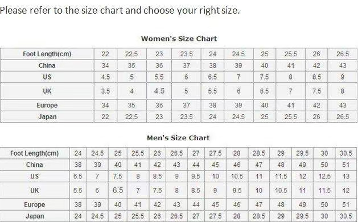Select women's foot length 26.5 cell

click(x=343, y=54)
